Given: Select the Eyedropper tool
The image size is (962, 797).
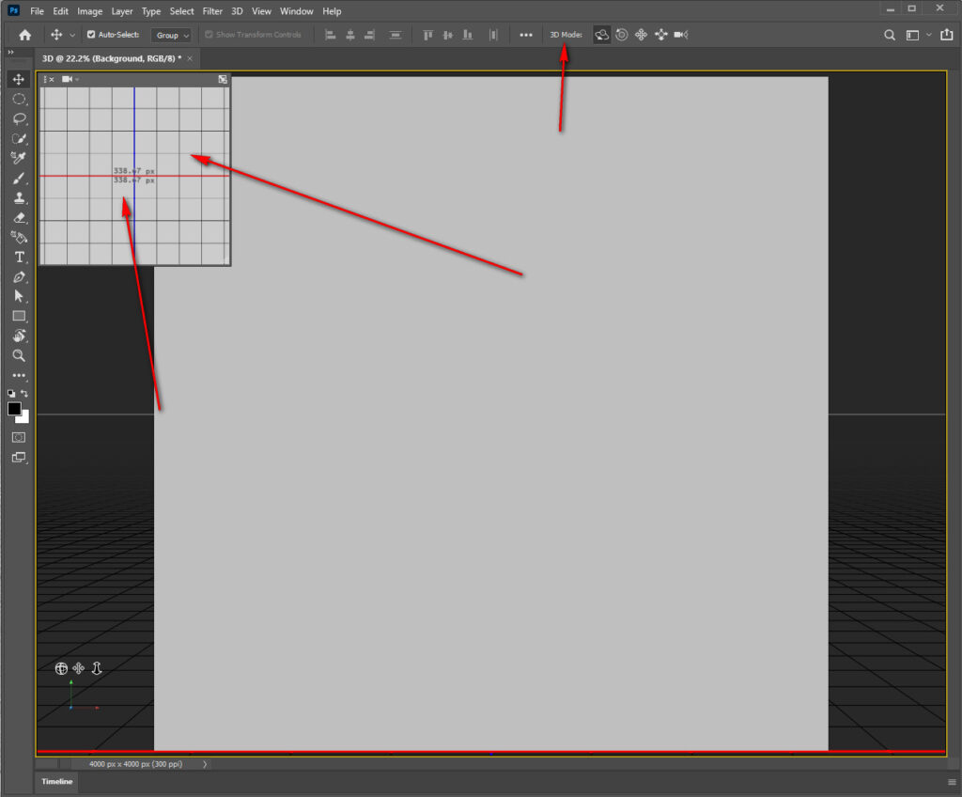Looking at the screenshot, I should pyautogui.click(x=18, y=158).
